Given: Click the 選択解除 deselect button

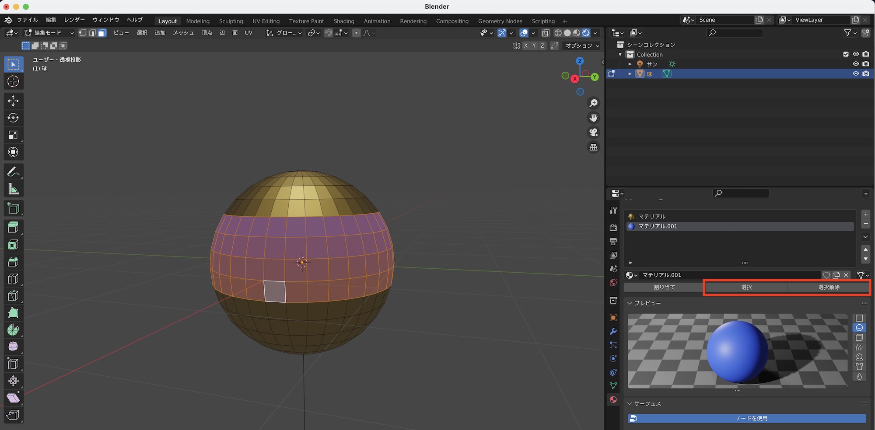Looking at the screenshot, I should coord(829,287).
